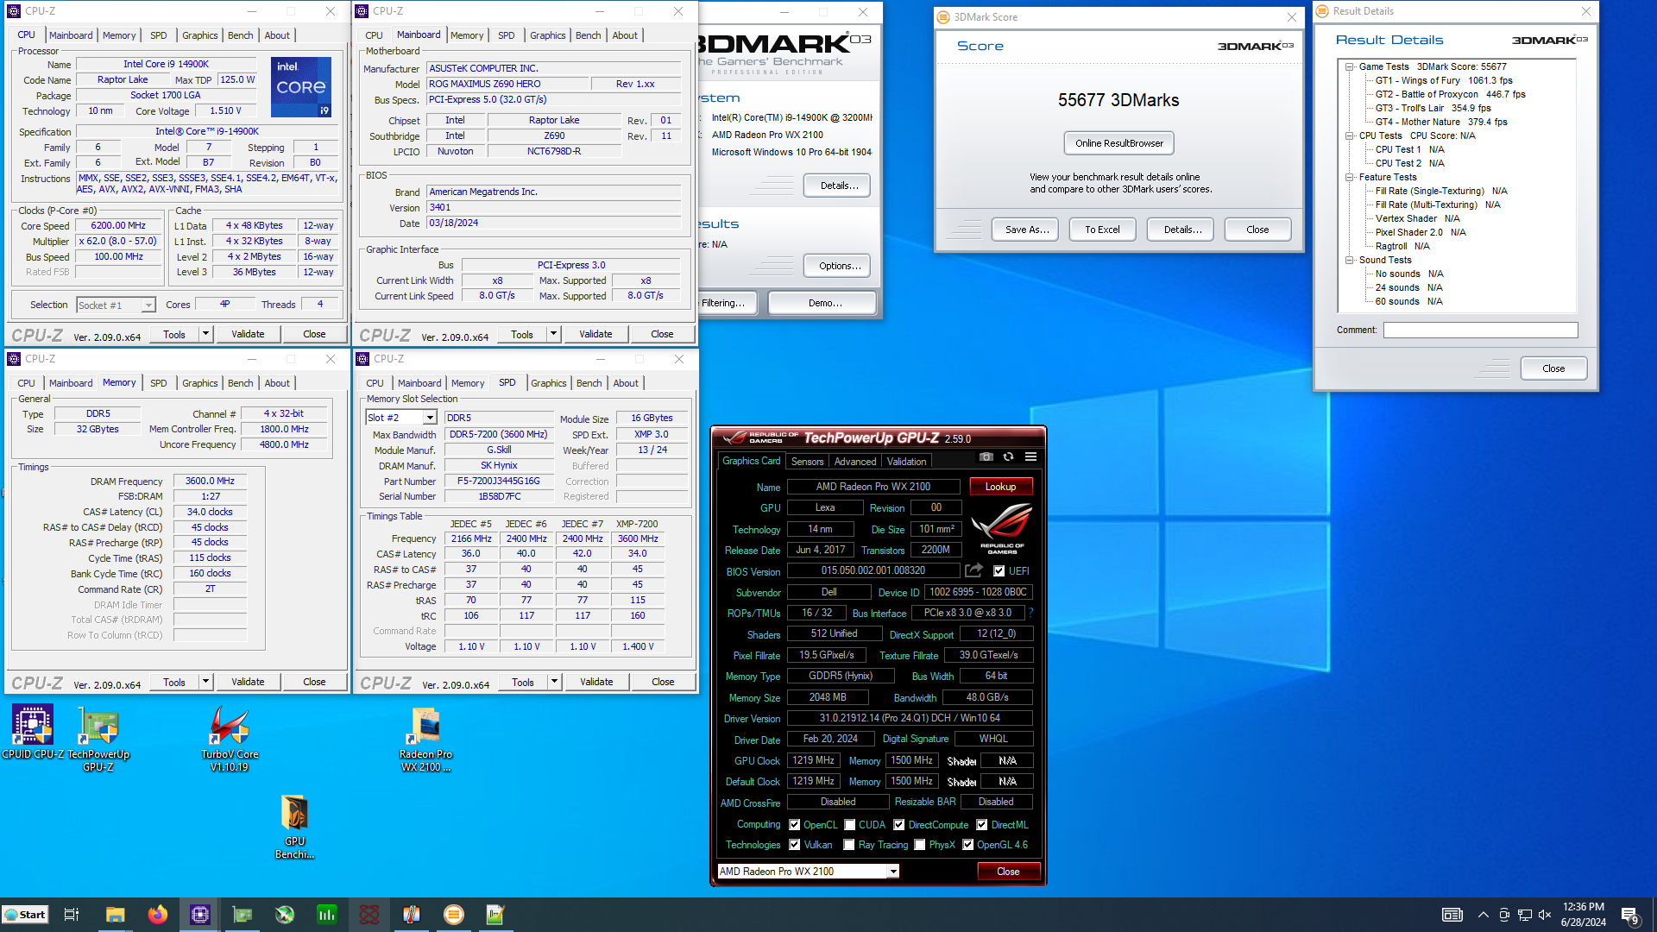
Task: Click the 55677 3DMarks score text
Action: pyautogui.click(x=1118, y=100)
